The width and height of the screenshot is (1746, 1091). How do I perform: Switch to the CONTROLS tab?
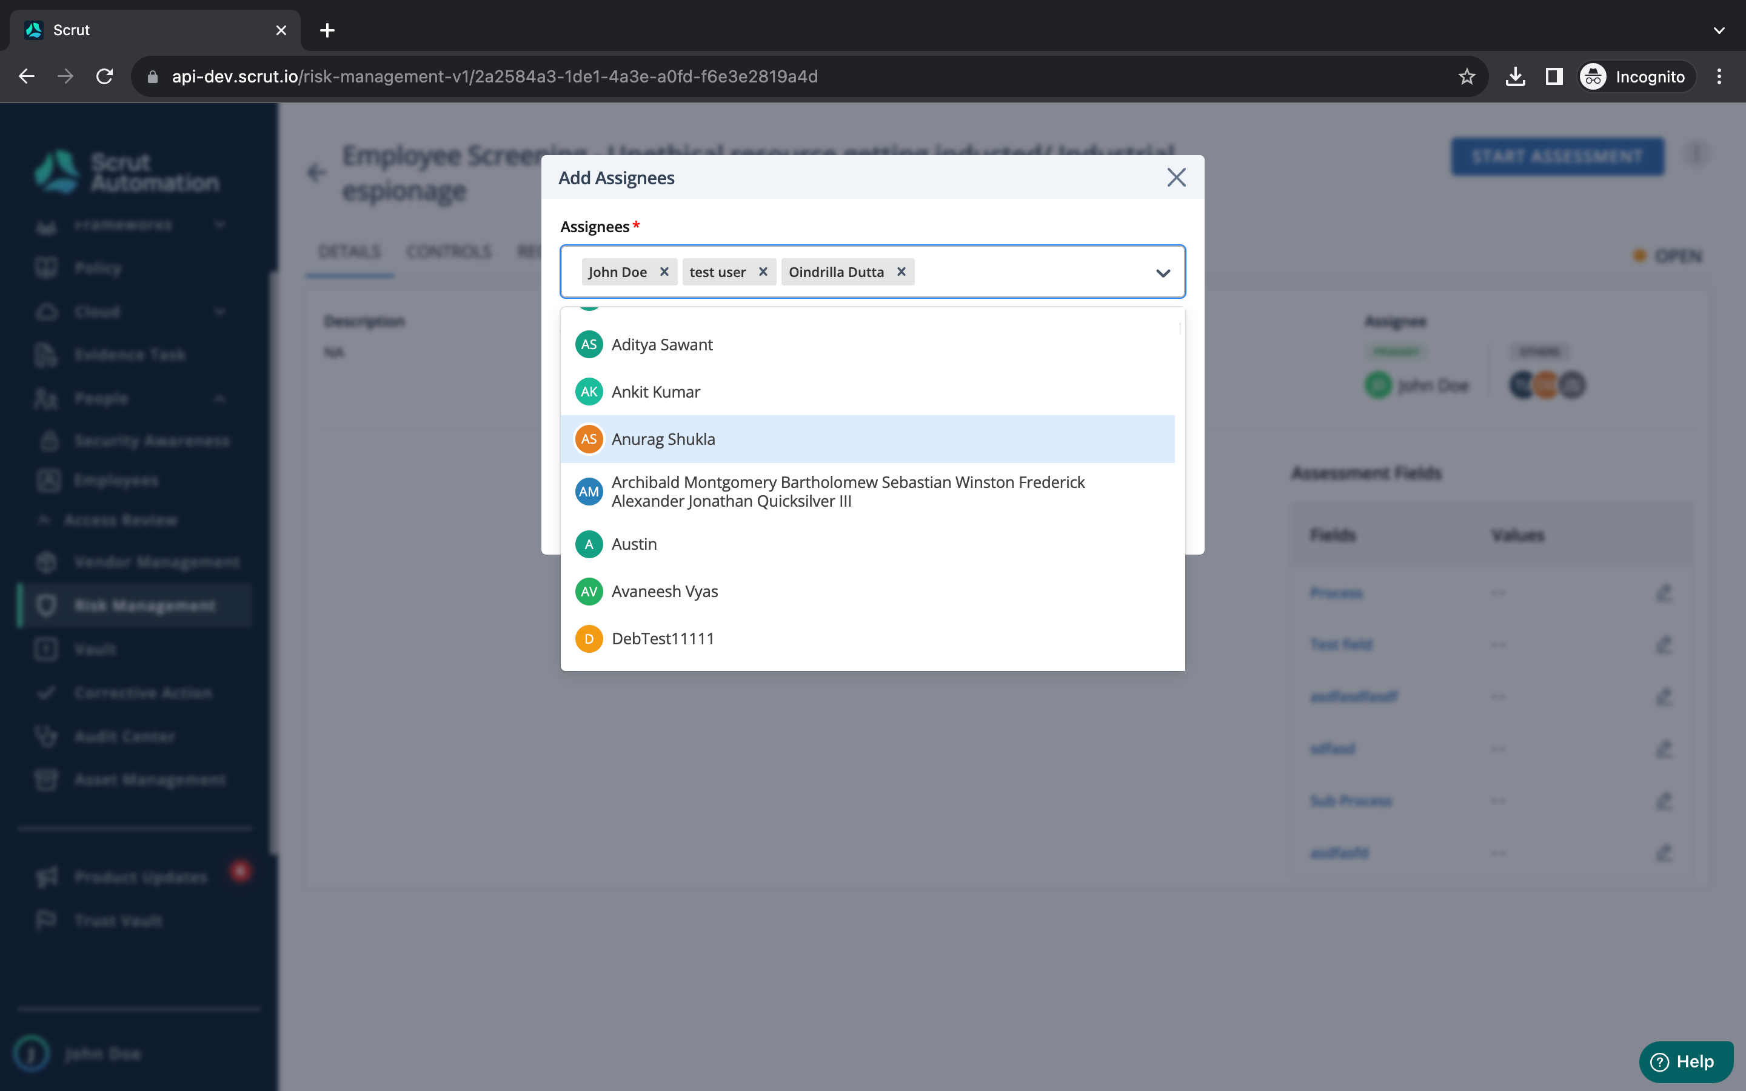[x=449, y=252]
